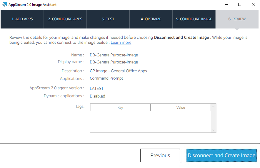Click Disconnect and Create Image button

(221, 155)
